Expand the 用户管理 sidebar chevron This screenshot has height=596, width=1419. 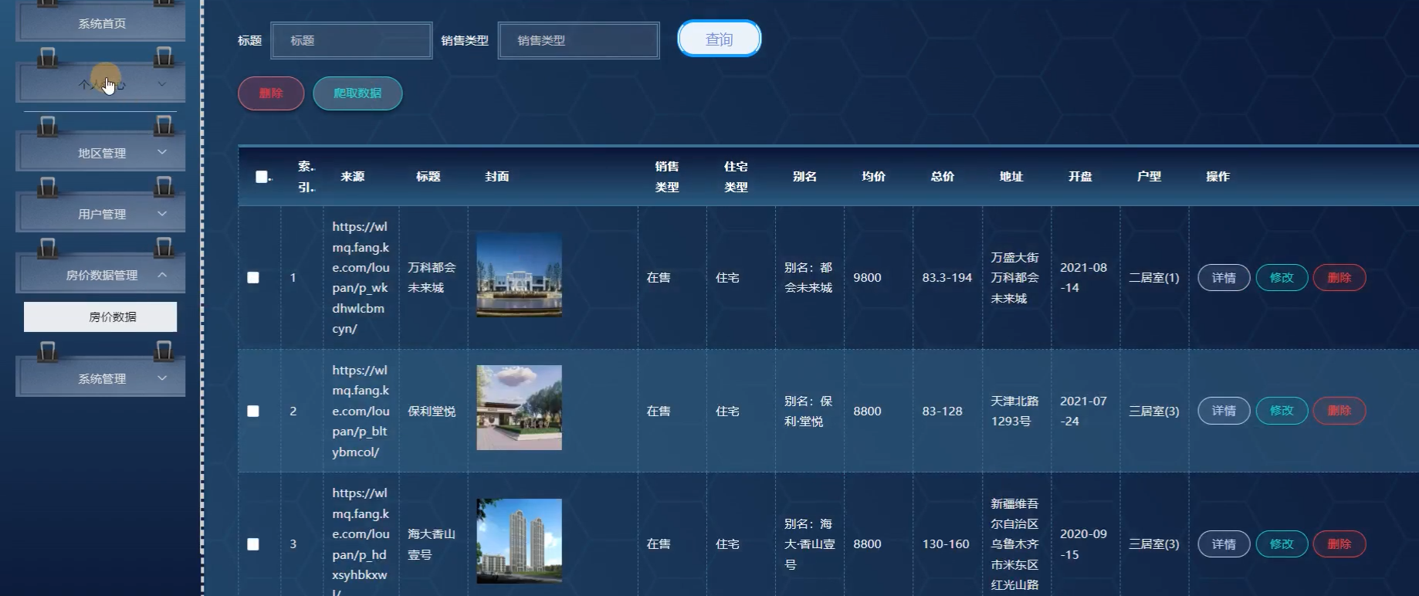click(x=162, y=213)
